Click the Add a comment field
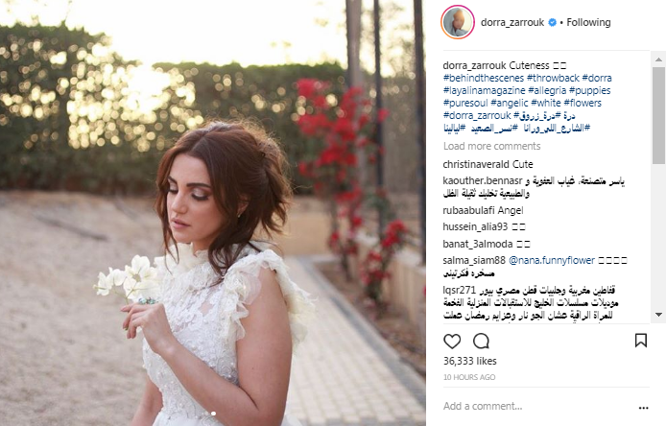This screenshot has width=666, height=426. pyautogui.click(x=539, y=406)
